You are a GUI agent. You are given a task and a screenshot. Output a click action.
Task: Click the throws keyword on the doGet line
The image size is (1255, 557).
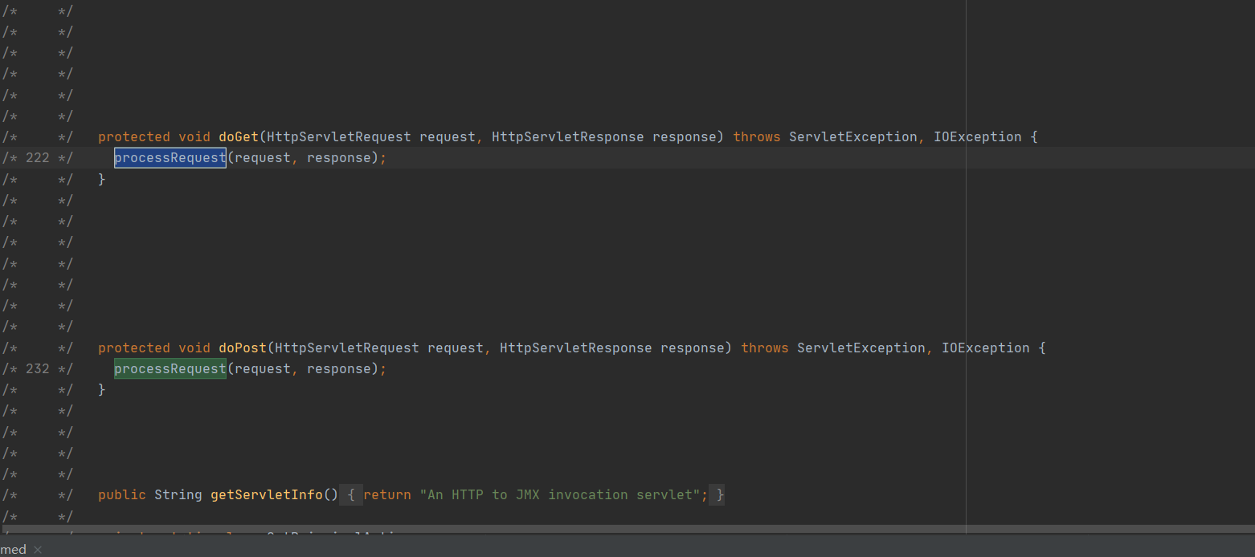(x=756, y=137)
